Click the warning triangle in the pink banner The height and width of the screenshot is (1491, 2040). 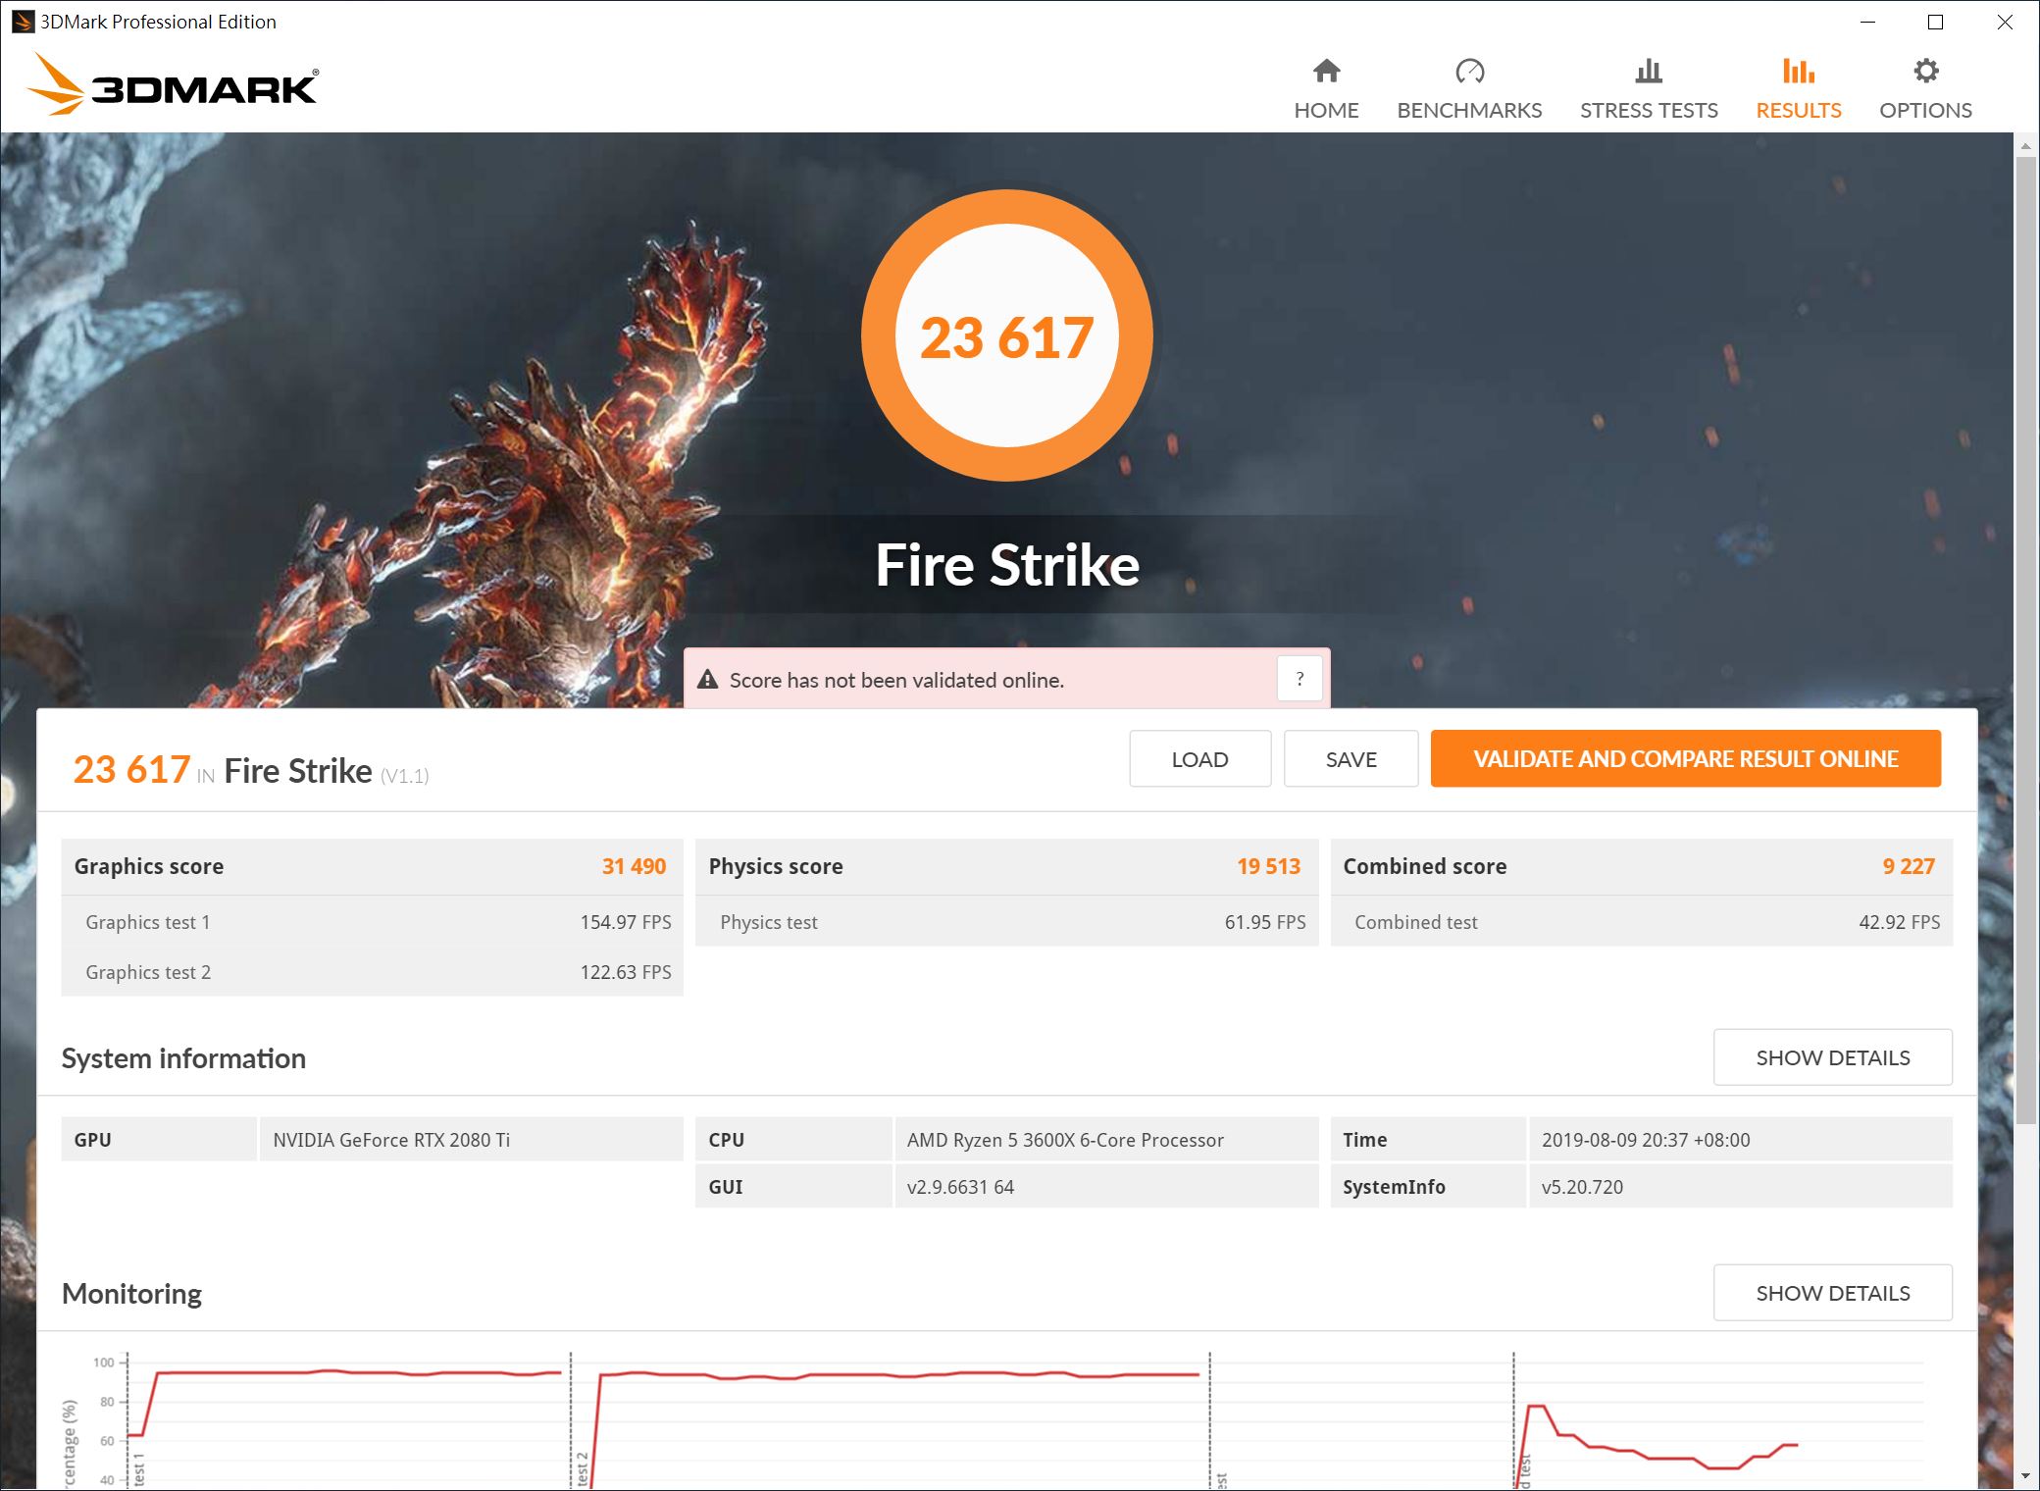(x=709, y=678)
